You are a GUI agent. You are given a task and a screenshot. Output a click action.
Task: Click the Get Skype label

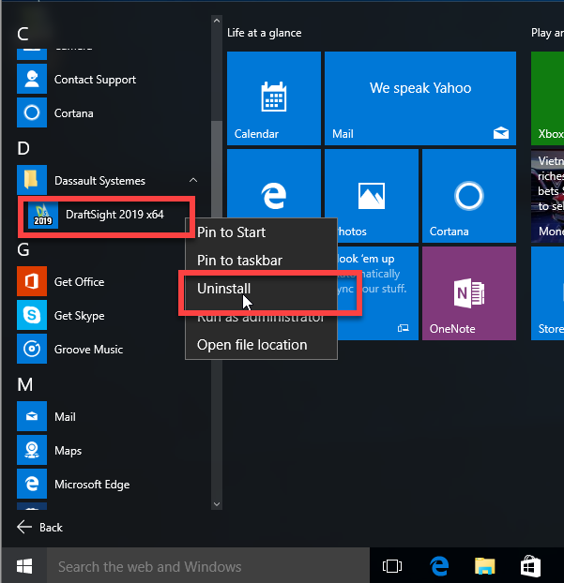pos(79,316)
